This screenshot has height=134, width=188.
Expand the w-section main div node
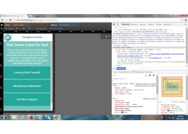pyautogui.click(x=116, y=52)
